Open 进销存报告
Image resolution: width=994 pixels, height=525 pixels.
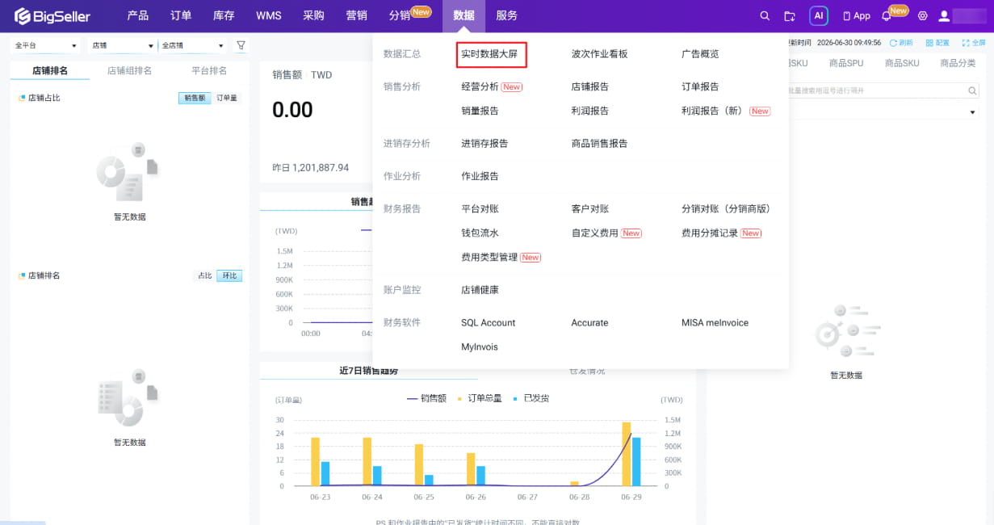coord(484,144)
